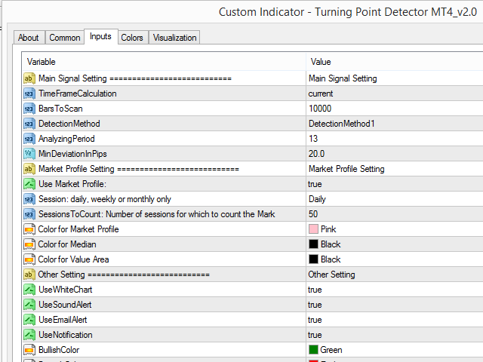This screenshot has width=483, height=362.
Task: Select the 'Color for Market Profile' variable name
Action: (x=78, y=229)
